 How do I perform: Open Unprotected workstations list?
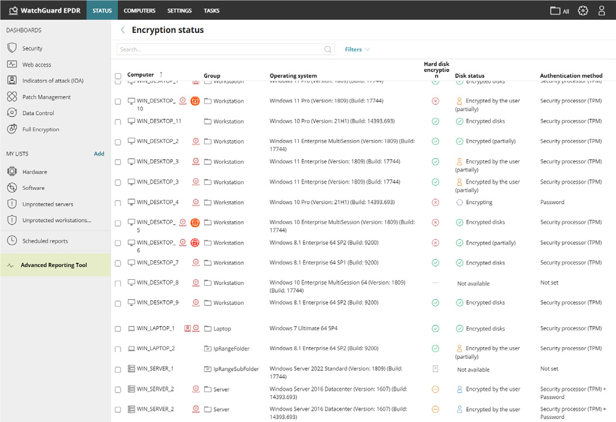click(x=57, y=220)
